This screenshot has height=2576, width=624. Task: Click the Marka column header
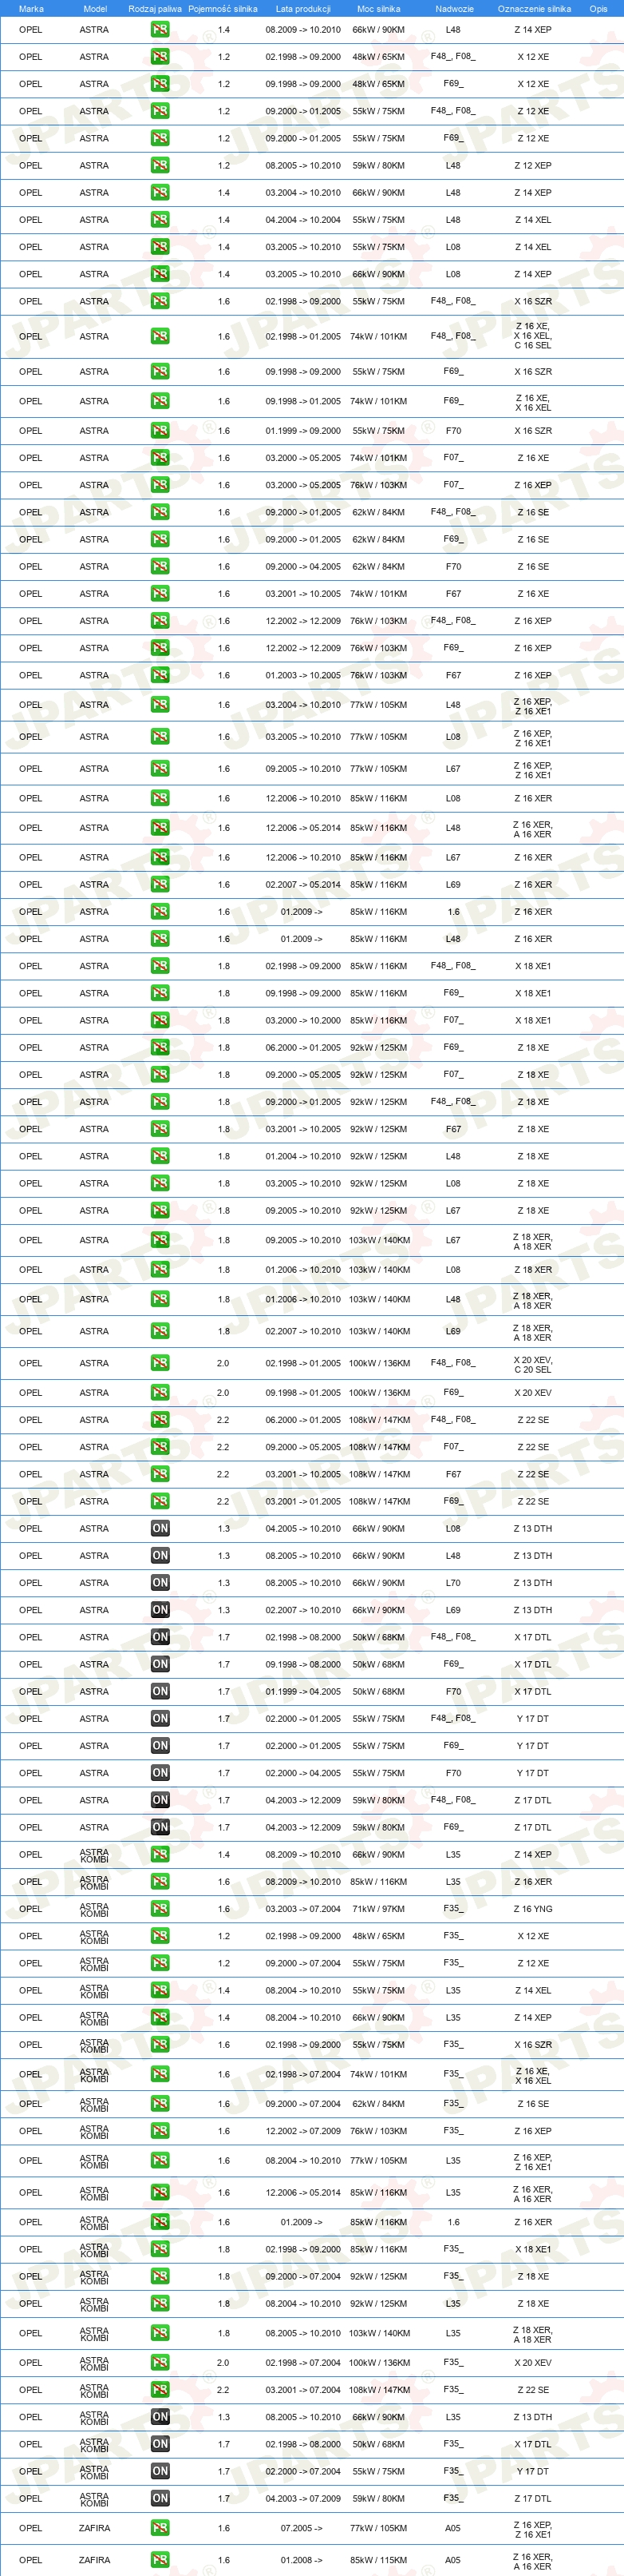pyautogui.click(x=31, y=8)
